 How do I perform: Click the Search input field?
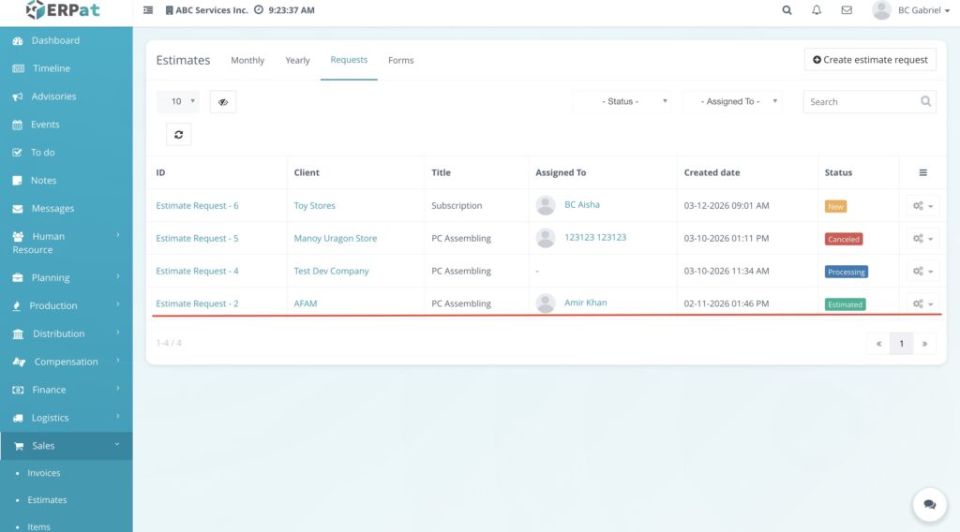click(859, 101)
